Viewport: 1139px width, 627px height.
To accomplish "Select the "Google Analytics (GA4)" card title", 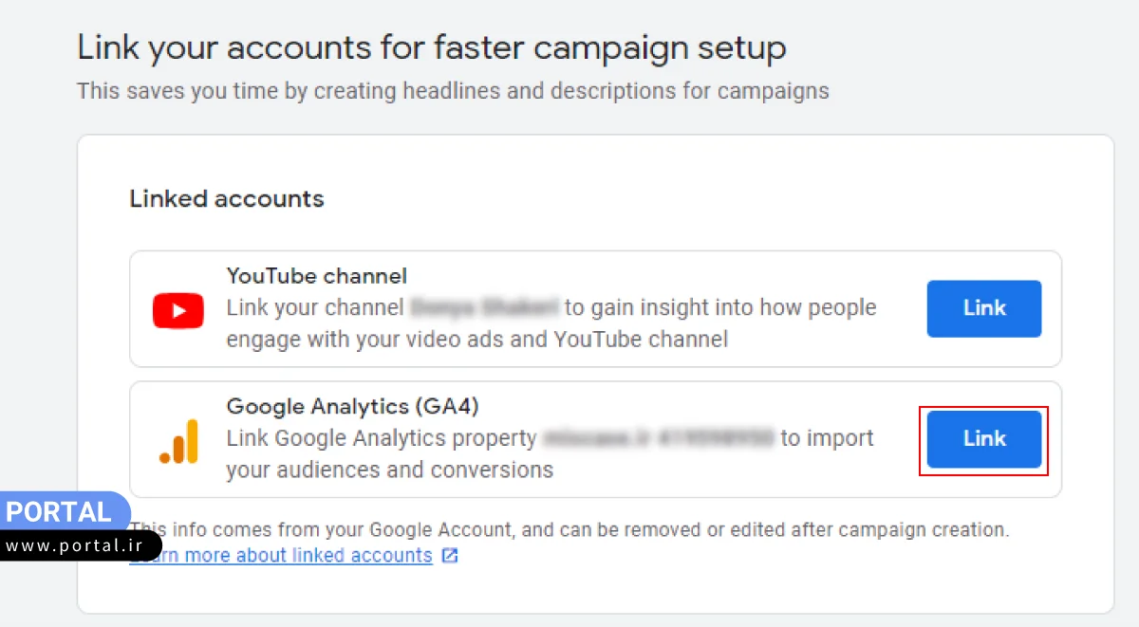I will [352, 407].
